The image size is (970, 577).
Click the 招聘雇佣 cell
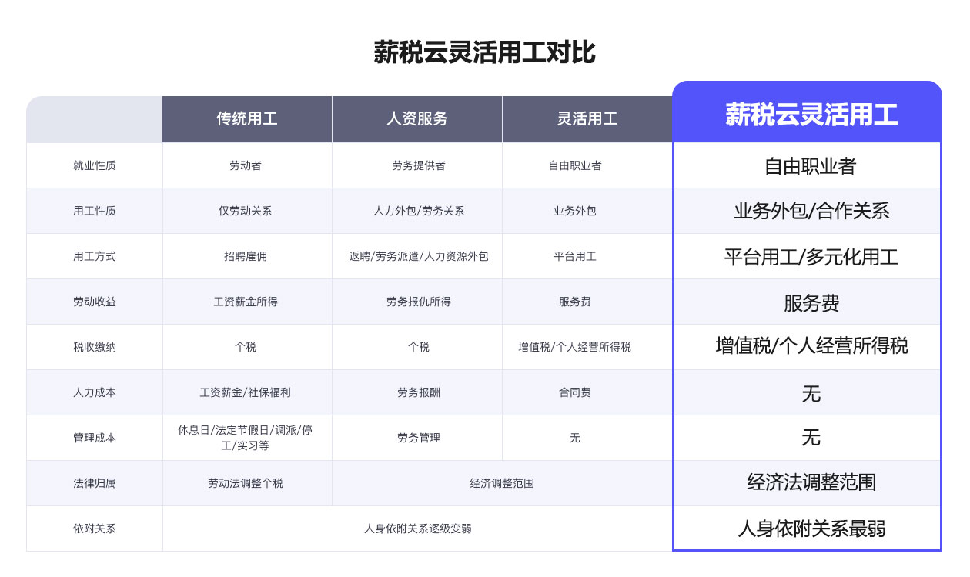click(x=246, y=256)
